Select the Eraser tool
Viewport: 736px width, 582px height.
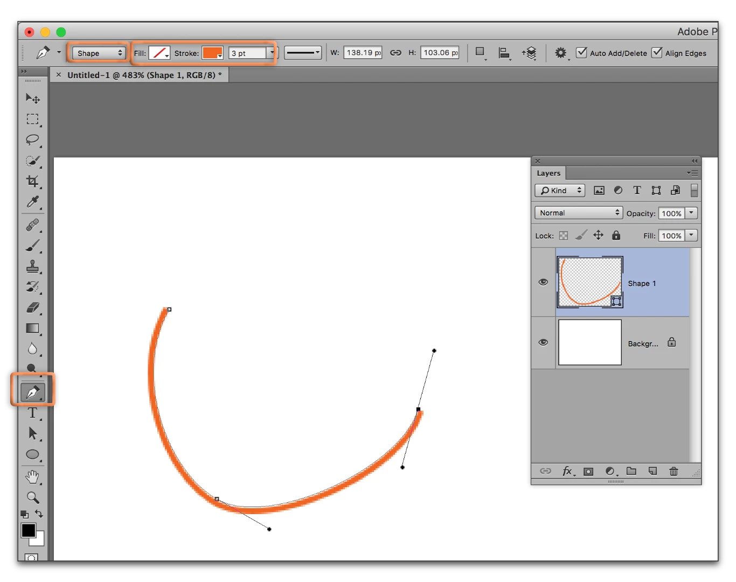(x=32, y=308)
